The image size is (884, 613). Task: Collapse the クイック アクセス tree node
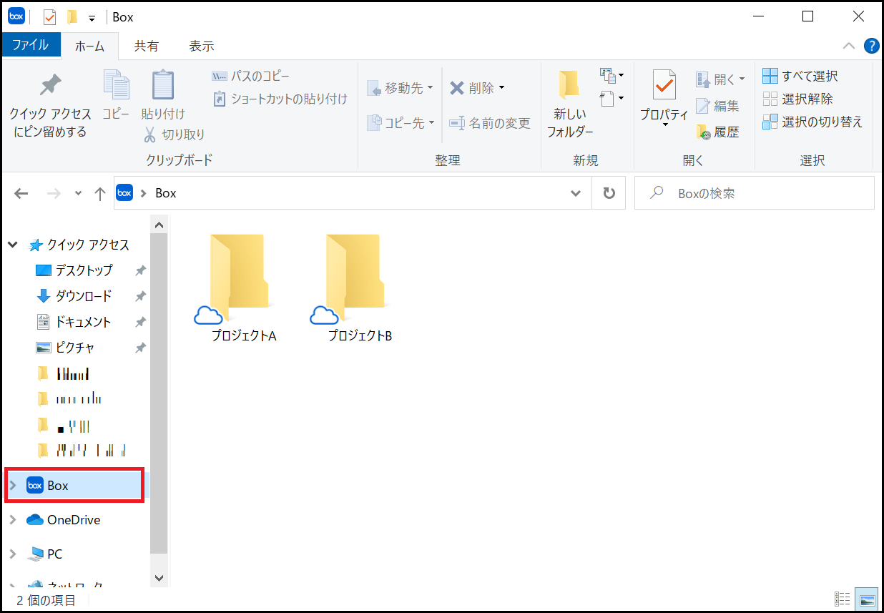[13, 245]
